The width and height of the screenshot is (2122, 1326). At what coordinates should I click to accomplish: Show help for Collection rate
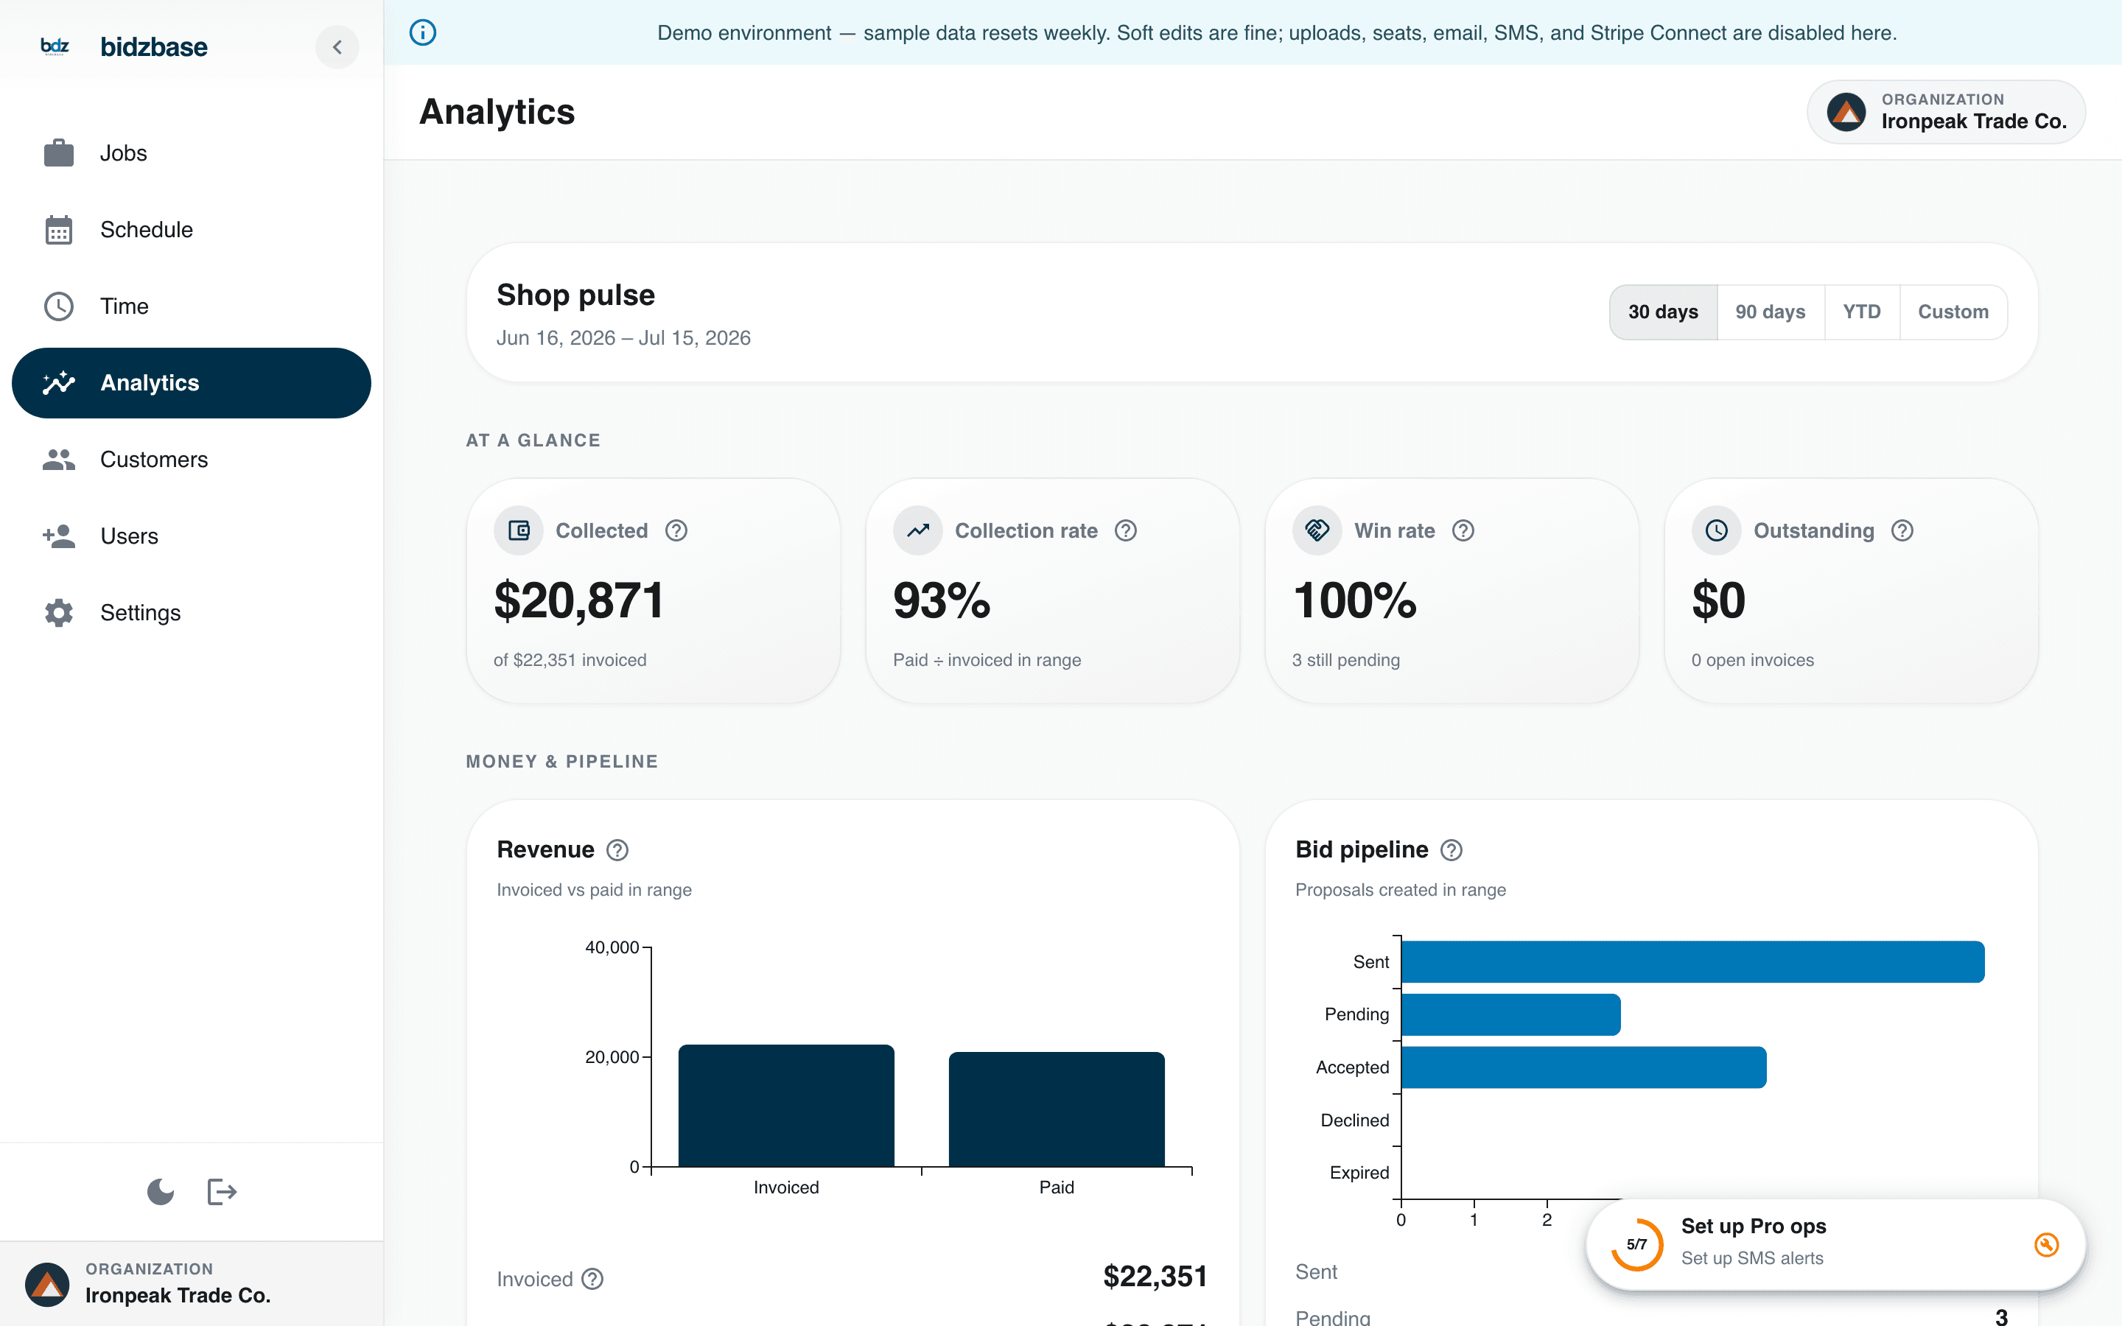[x=1126, y=530]
